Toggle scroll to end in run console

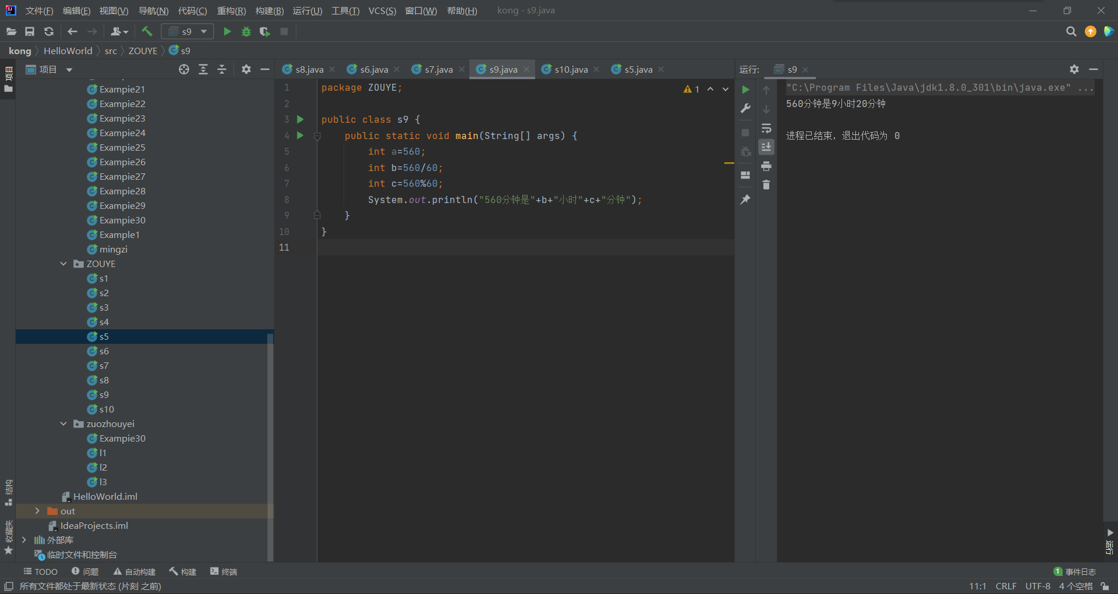click(766, 147)
